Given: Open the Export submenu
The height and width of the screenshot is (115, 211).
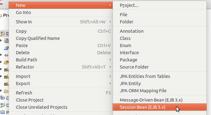Looking at the screenshot, I should [x=61, y=84].
